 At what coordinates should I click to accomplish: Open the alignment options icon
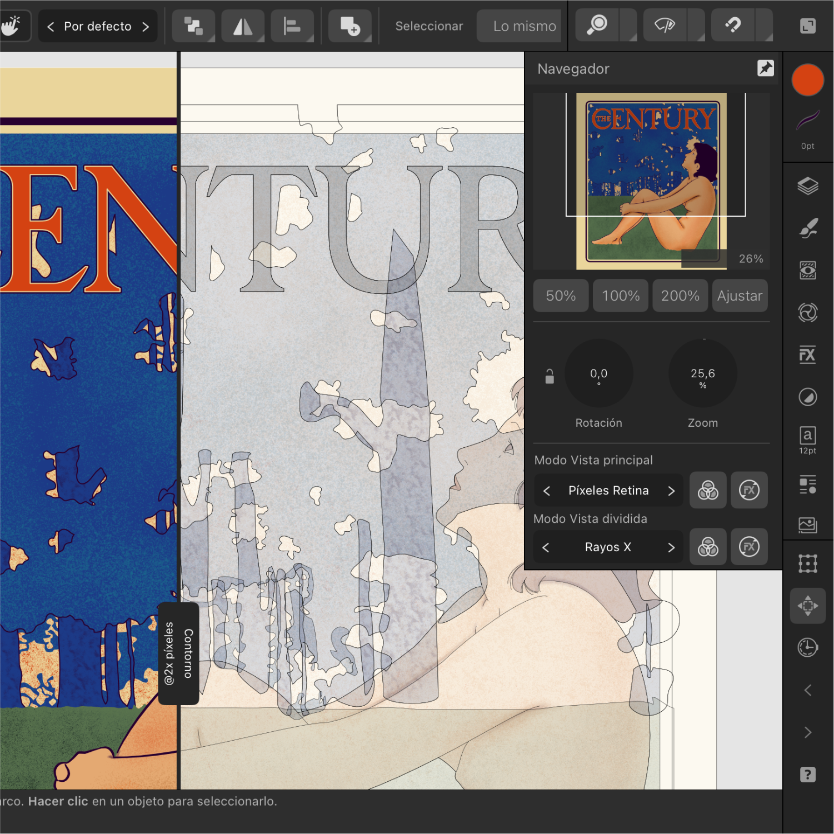click(292, 26)
